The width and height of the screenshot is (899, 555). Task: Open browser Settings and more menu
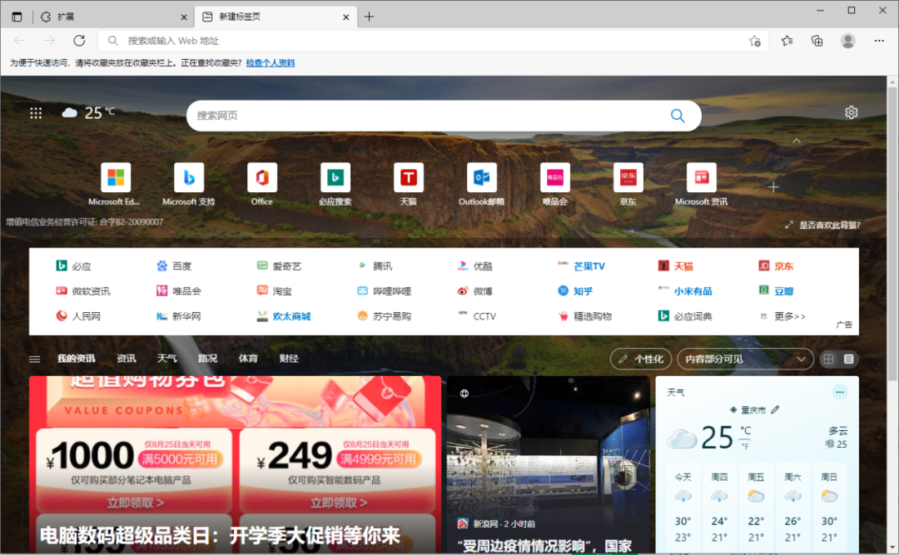point(879,41)
